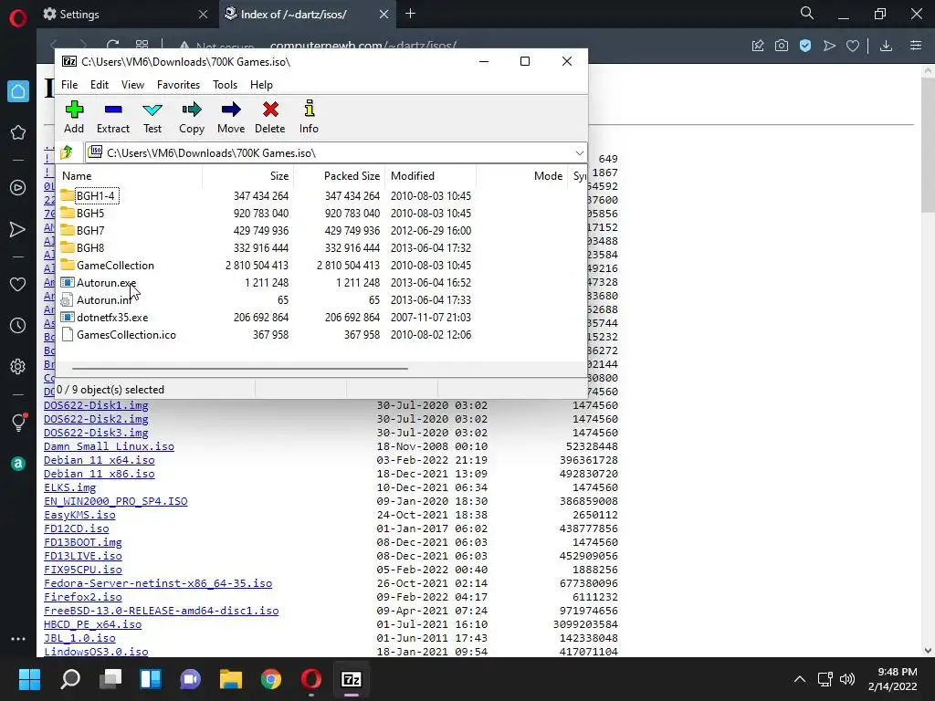Expand the 7-Zip address path dropdown
Screen dimensions: 935x701
(579, 153)
